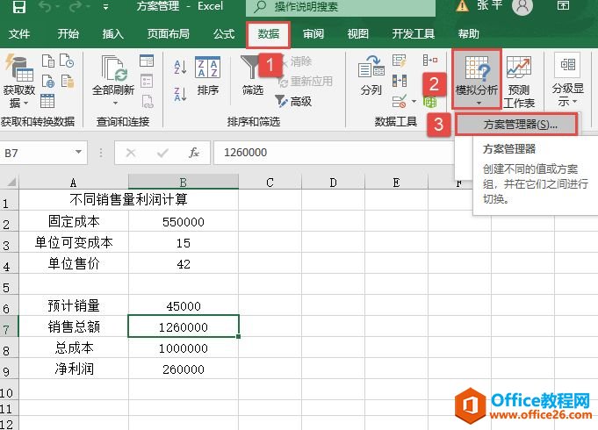Click the Flash Fill icon

(x=399, y=61)
